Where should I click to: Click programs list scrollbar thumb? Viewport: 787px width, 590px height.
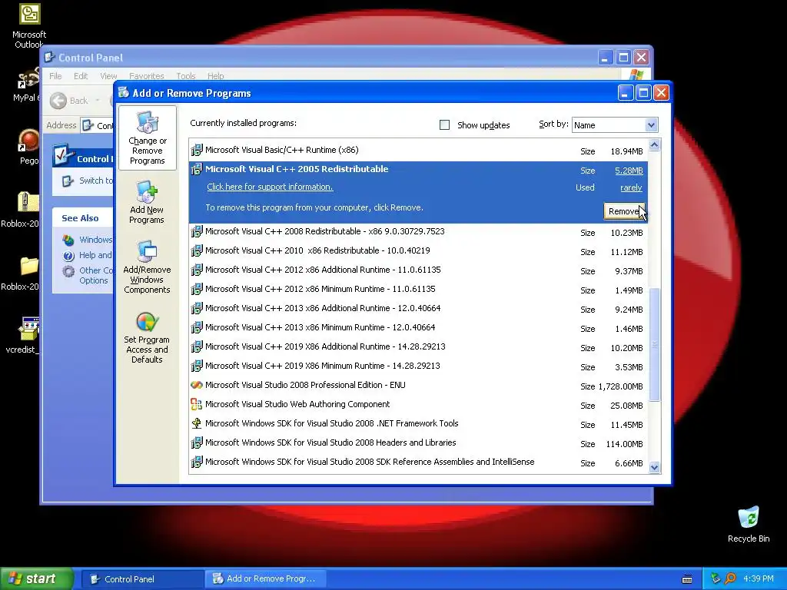[x=654, y=344]
